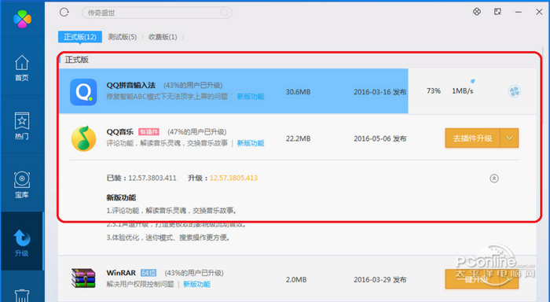Click inside the 传奇盛世 search field
This screenshot has width=550, height=302.
157,13
